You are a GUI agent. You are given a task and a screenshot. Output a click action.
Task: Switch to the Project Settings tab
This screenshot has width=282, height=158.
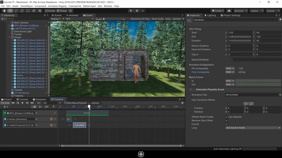click(x=230, y=15)
